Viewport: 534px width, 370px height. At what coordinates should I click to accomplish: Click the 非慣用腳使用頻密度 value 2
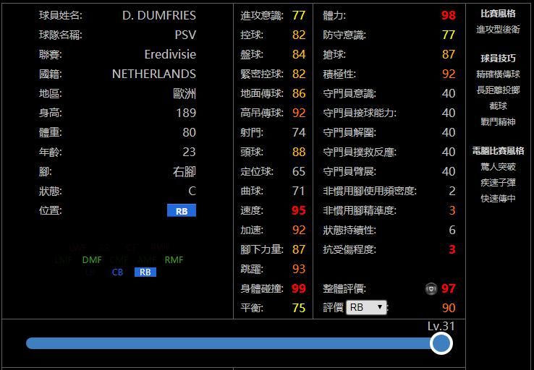tap(452, 191)
